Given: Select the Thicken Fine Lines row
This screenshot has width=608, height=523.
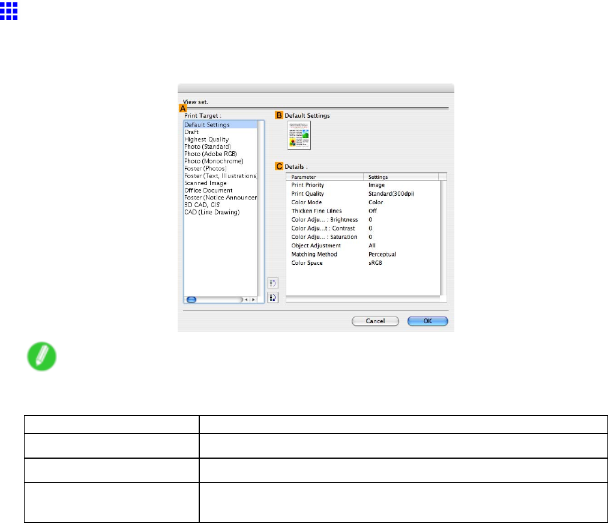Looking at the screenshot, I should (363, 211).
